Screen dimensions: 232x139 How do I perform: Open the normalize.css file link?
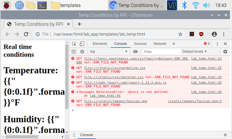tap(114, 68)
